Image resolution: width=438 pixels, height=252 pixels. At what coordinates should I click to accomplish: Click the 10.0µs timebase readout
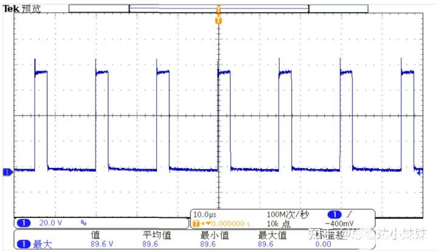tap(204, 214)
